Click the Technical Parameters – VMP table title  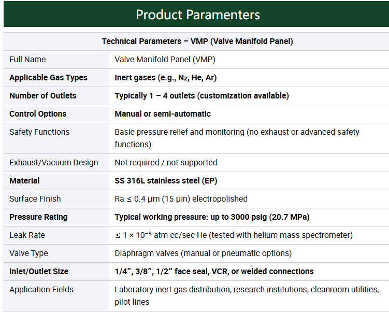pos(197,41)
